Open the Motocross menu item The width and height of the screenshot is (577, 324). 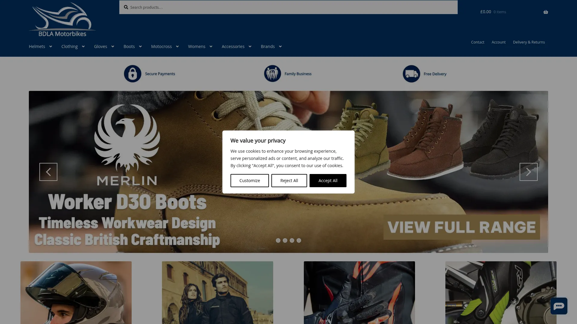point(161,46)
